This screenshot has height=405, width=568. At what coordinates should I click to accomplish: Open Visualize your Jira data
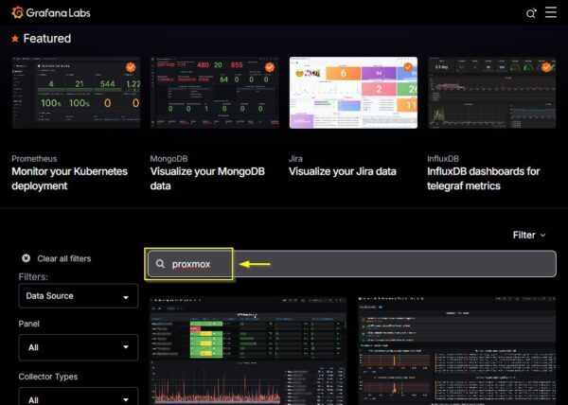pyautogui.click(x=343, y=171)
